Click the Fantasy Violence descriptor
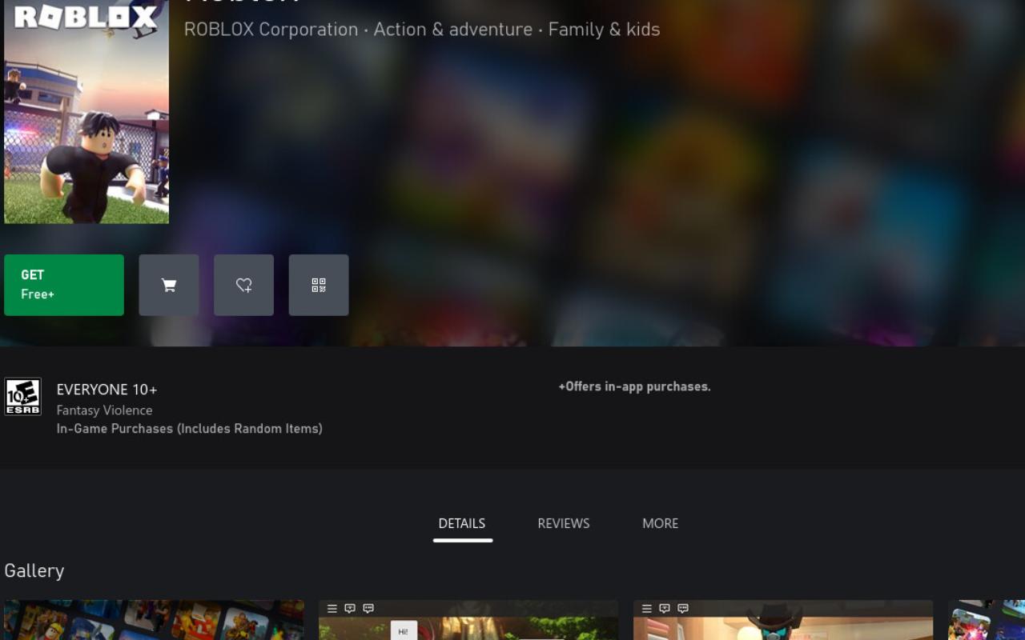Image resolution: width=1025 pixels, height=640 pixels. tap(104, 410)
